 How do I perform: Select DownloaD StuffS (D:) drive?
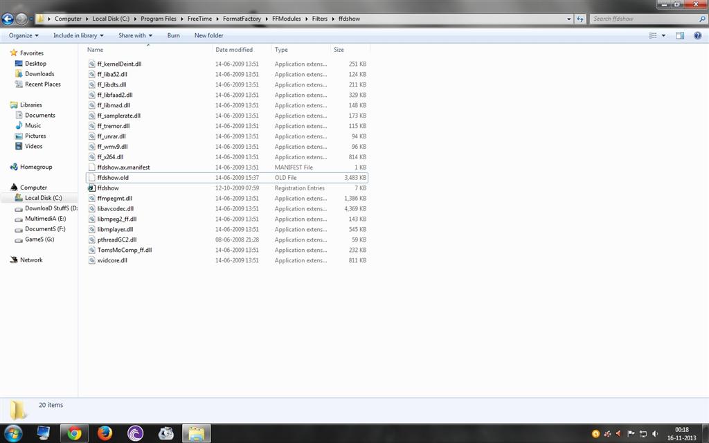(51, 208)
